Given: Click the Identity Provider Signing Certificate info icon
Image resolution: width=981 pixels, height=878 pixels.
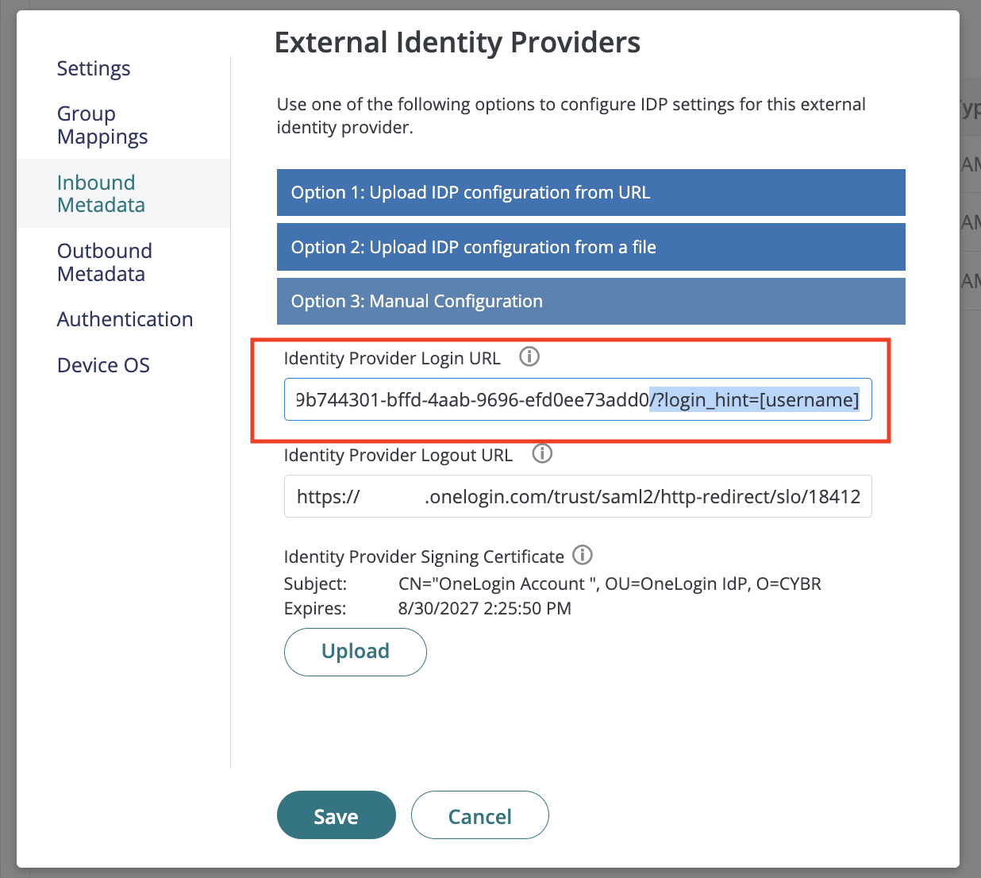Looking at the screenshot, I should click(x=583, y=555).
